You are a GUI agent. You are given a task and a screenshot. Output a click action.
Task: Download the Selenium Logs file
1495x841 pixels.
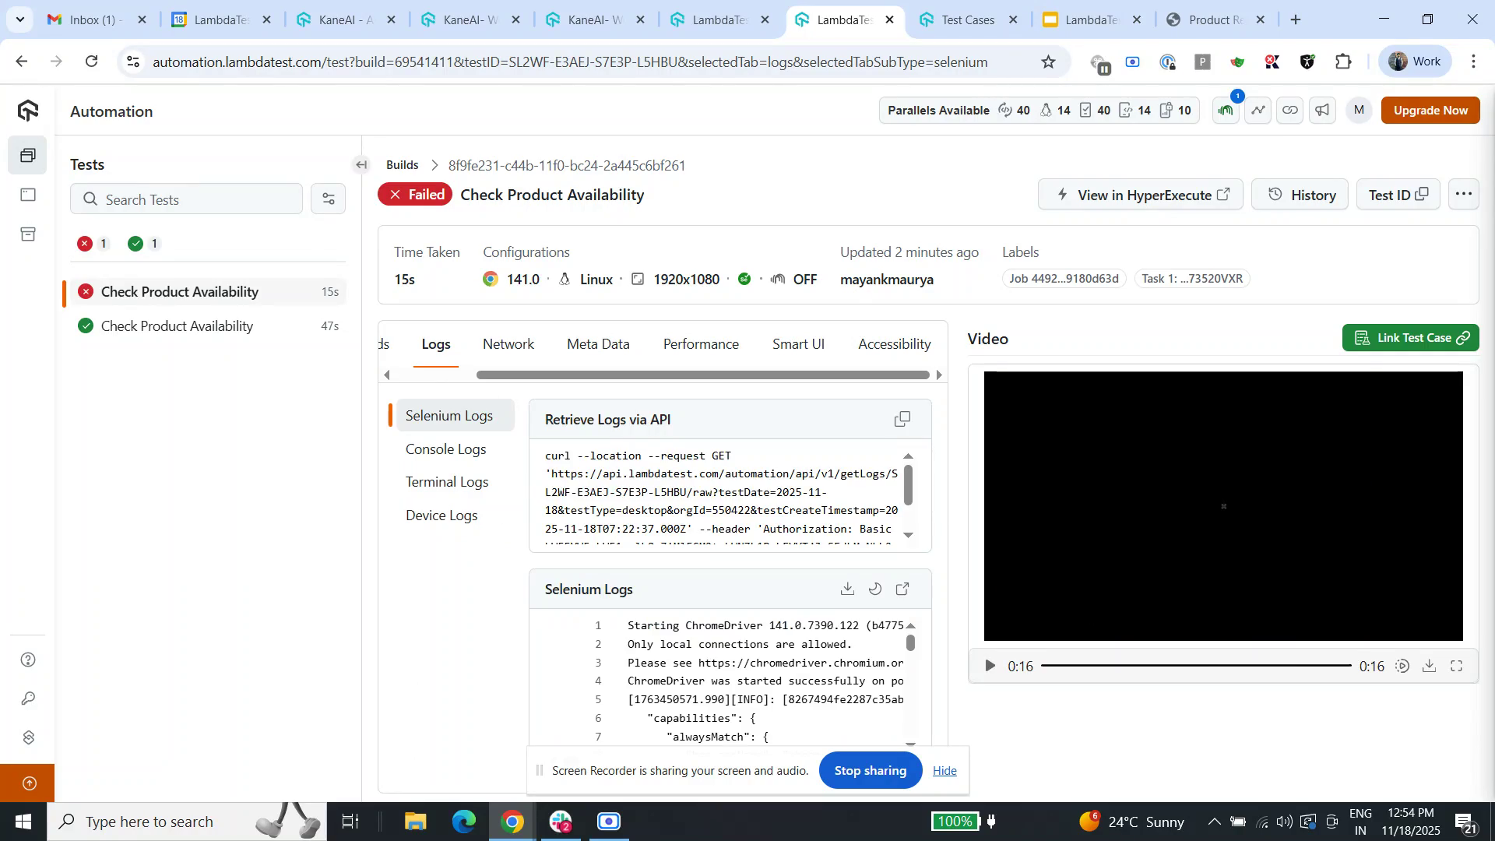(x=847, y=589)
